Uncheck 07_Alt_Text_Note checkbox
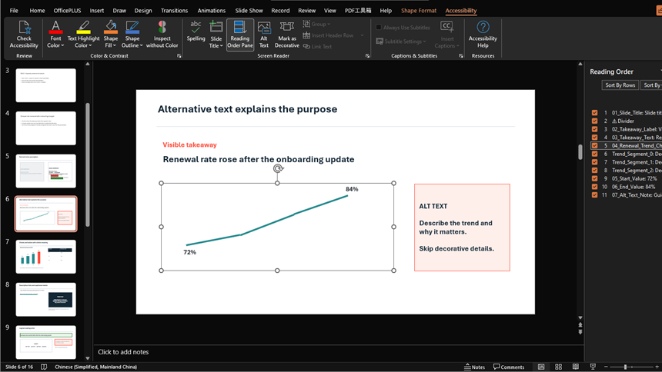The width and height of the screenshot is (662, 372). 594,195
